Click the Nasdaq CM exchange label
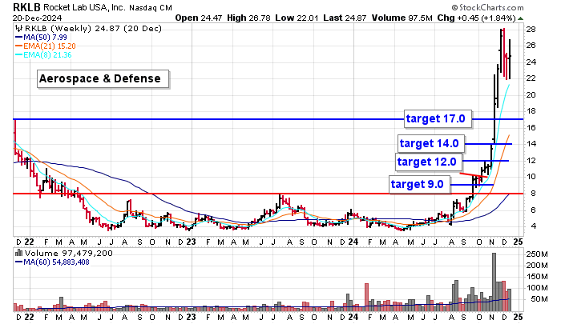 (x=151, y=7)
